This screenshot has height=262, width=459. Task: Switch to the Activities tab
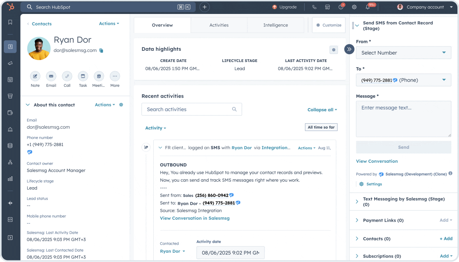pyautogui.click(x=219, y=25)
